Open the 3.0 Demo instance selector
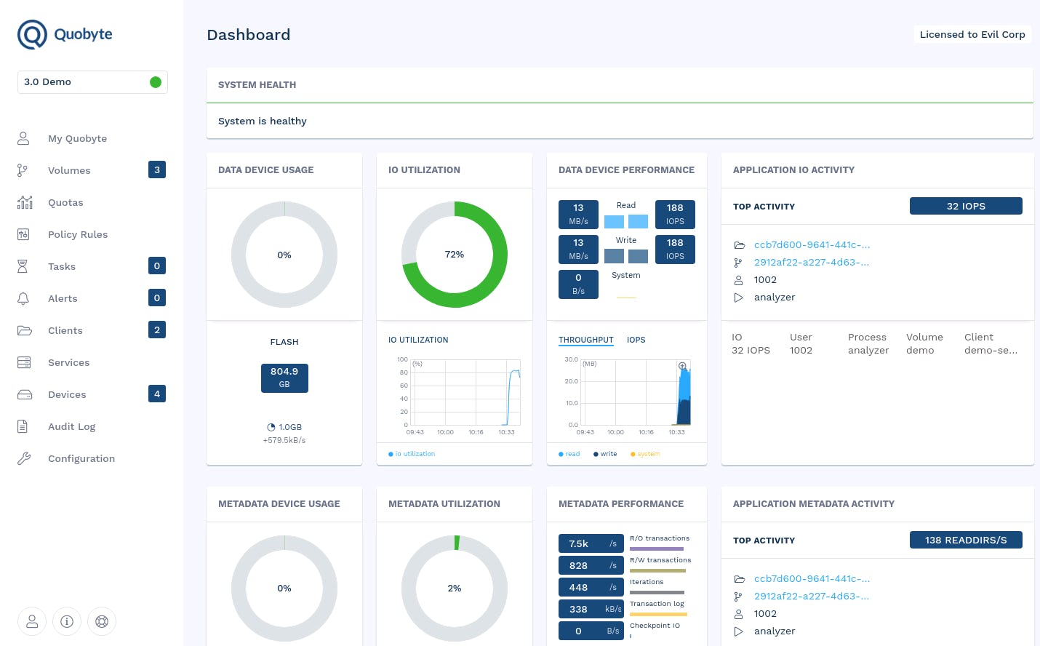This screenshot has width=1040, height=646. pos(93,82)
